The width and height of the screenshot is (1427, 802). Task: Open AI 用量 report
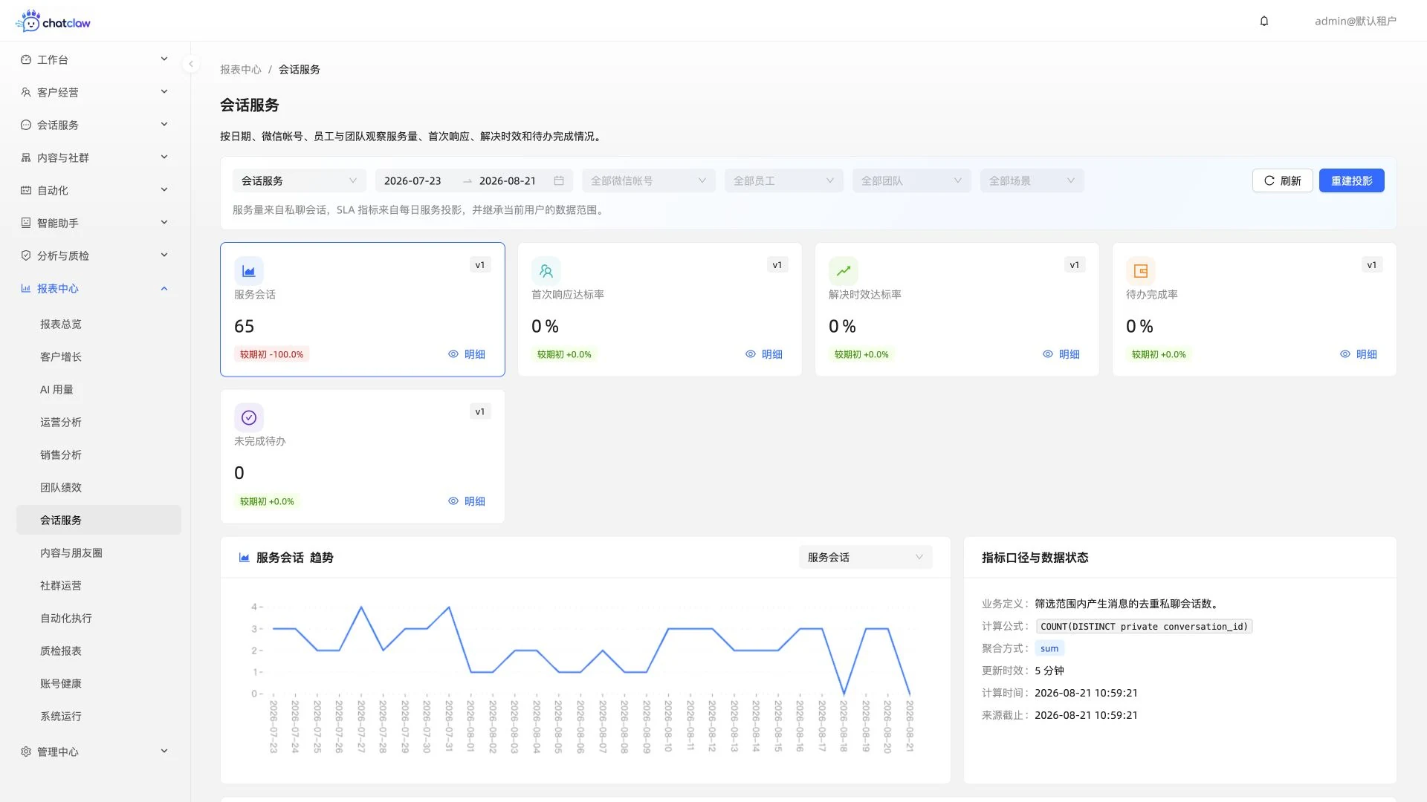(x=99, y=390)
